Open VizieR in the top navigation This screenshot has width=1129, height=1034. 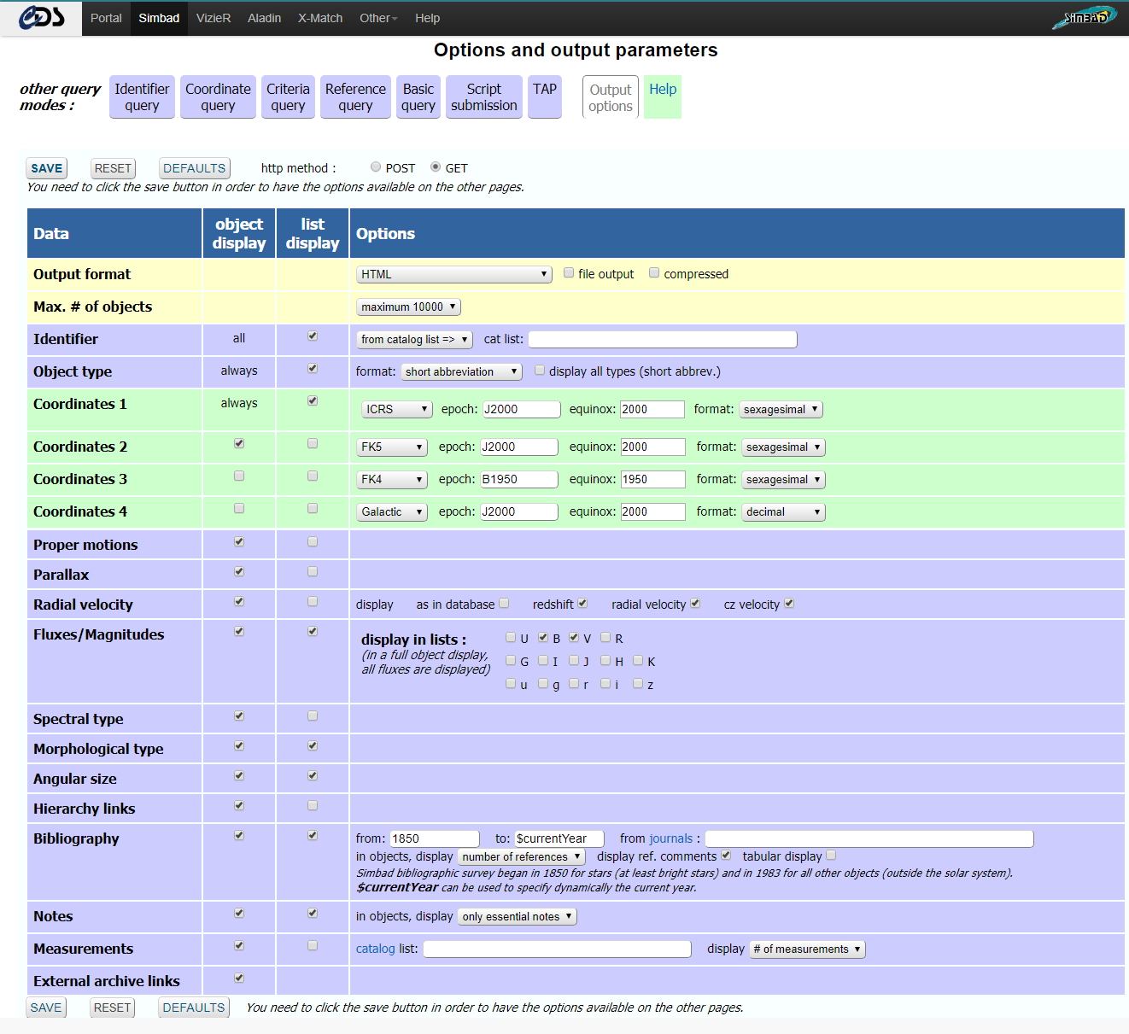click(214, 18)
